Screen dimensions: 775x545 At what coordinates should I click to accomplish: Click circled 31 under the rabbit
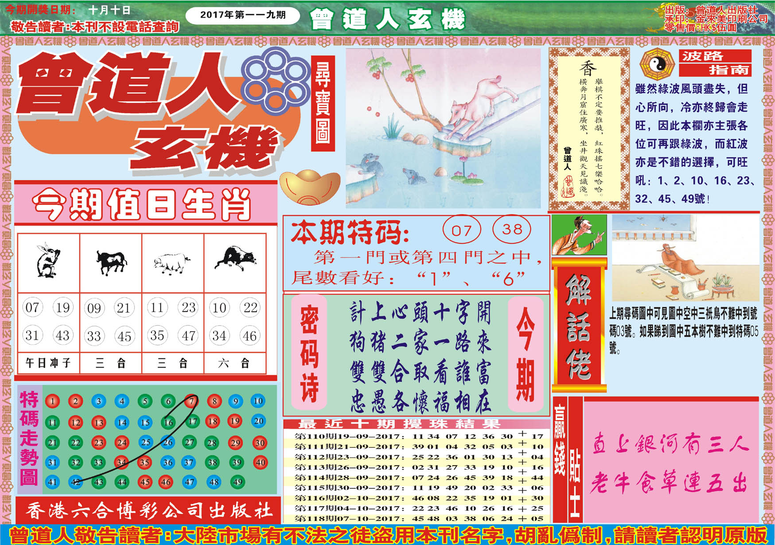coord(32,335)
